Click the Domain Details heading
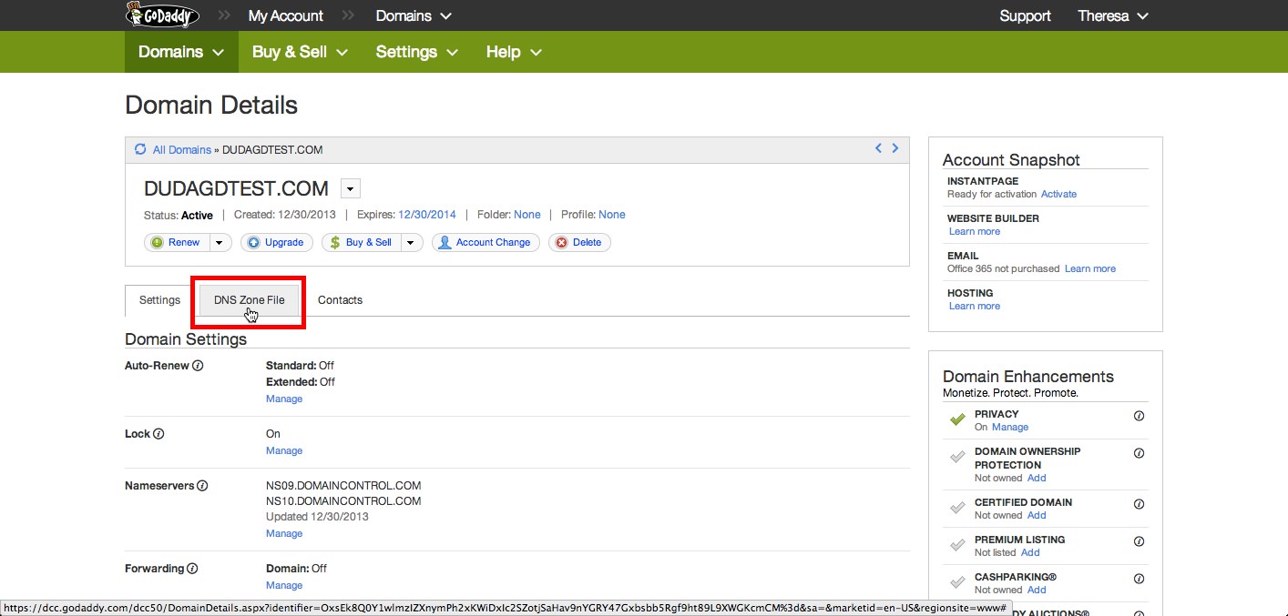 211,106
